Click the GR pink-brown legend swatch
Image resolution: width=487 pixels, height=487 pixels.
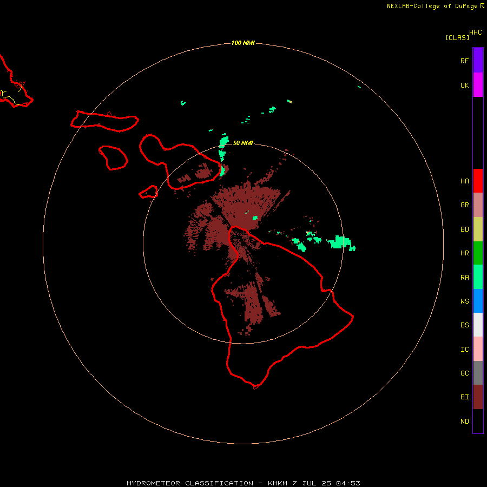(478, 205)
